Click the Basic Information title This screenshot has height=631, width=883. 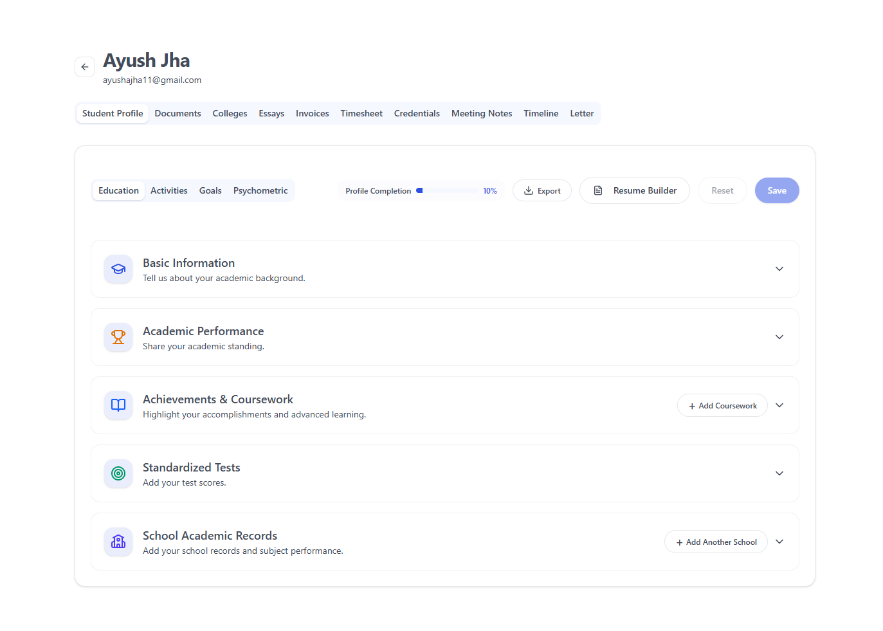click(x=188, y=263)
